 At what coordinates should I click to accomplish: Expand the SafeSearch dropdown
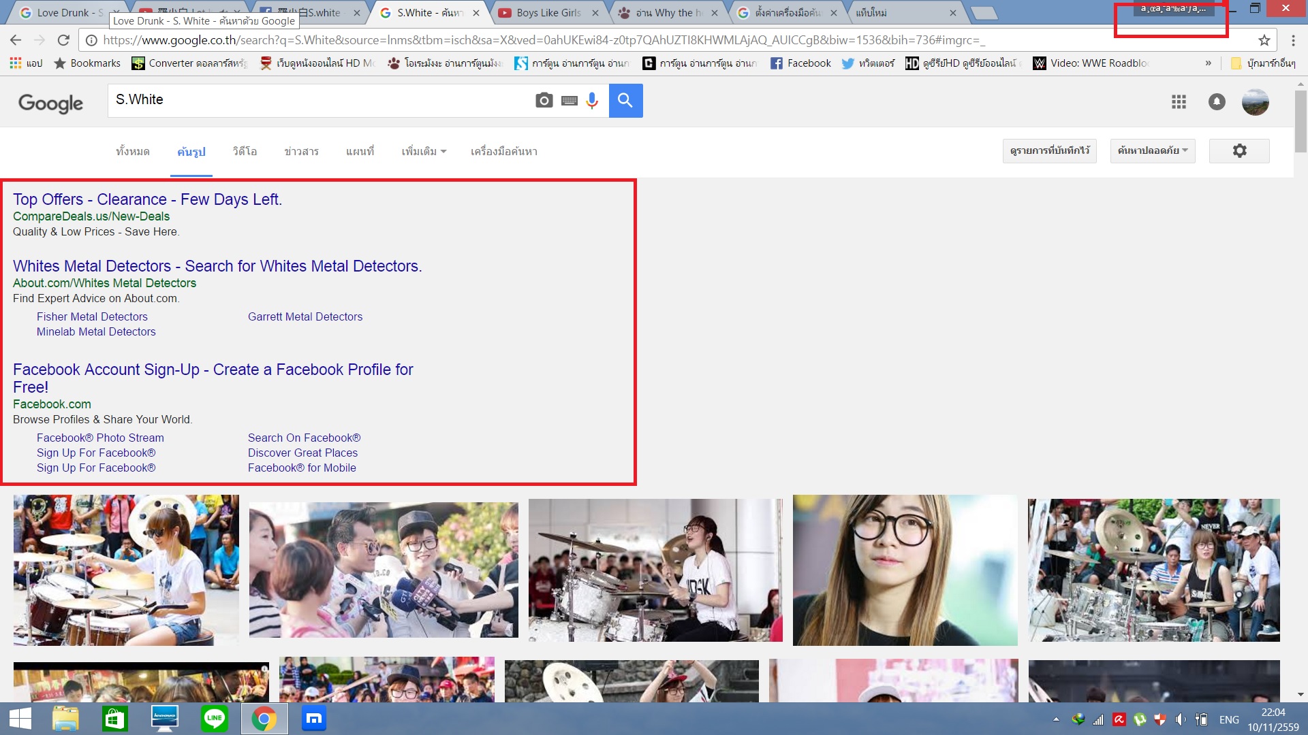1153,150
